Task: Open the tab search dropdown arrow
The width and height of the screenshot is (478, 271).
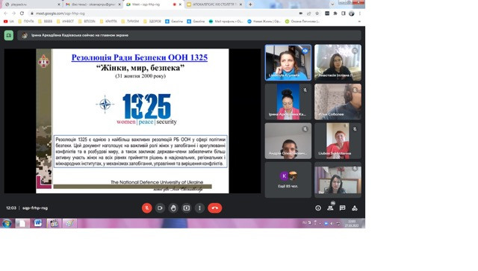Action: [x=332, y=4]
